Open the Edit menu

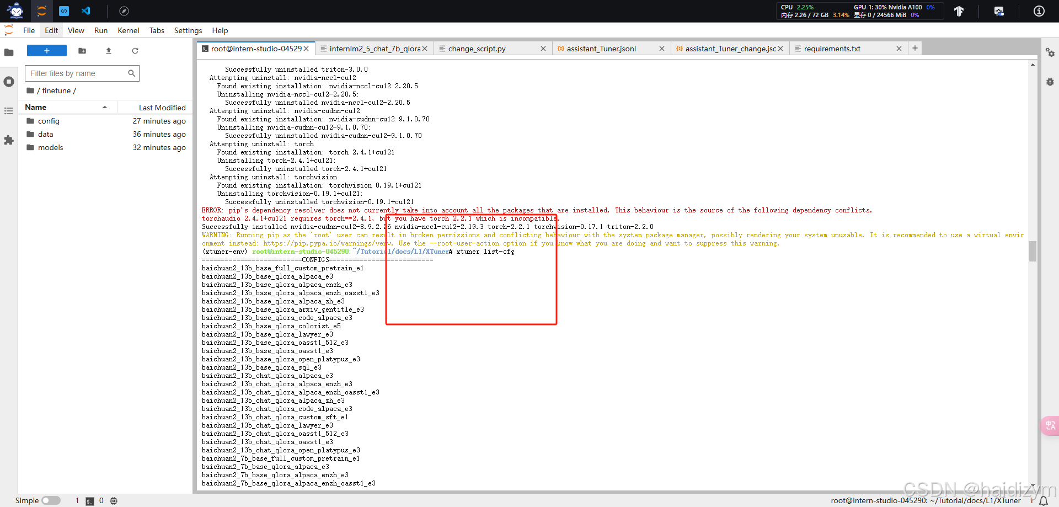(x=51, y=30)
